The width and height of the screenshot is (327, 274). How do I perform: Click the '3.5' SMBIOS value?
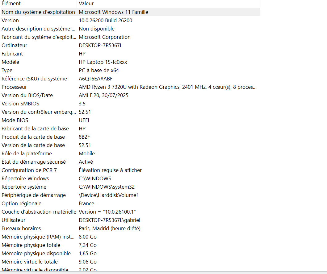point(82,104)
